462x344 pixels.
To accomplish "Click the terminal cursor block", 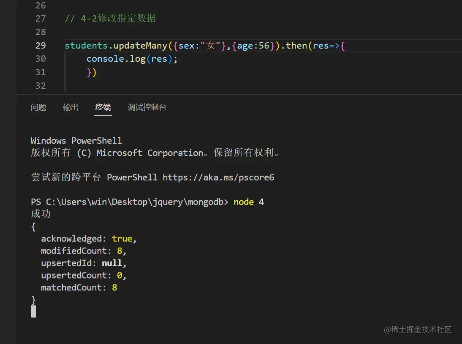I will click(33, 311).
